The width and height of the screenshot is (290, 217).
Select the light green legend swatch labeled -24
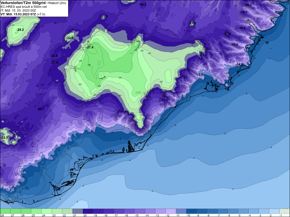point(47,211)
